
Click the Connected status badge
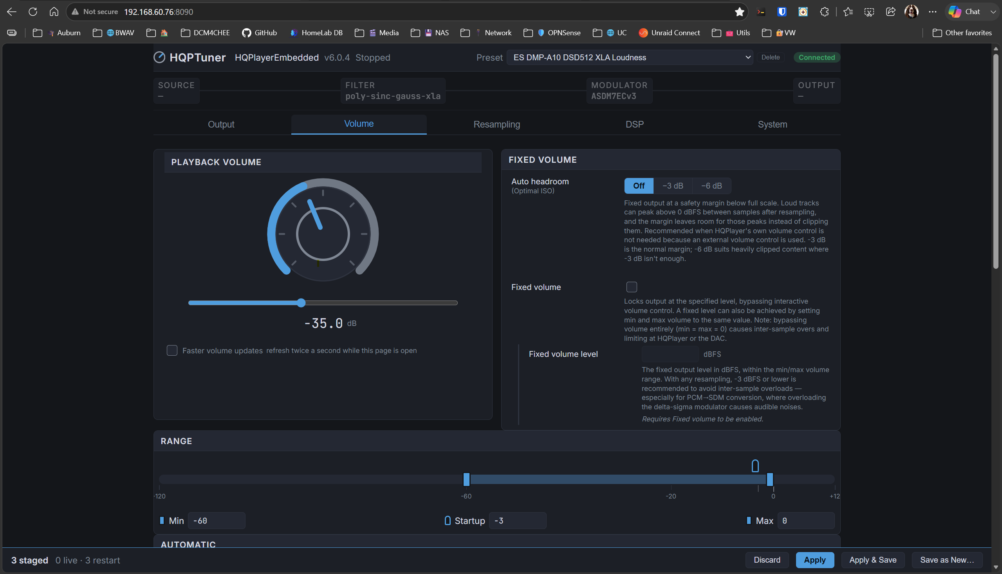(816, 58)
